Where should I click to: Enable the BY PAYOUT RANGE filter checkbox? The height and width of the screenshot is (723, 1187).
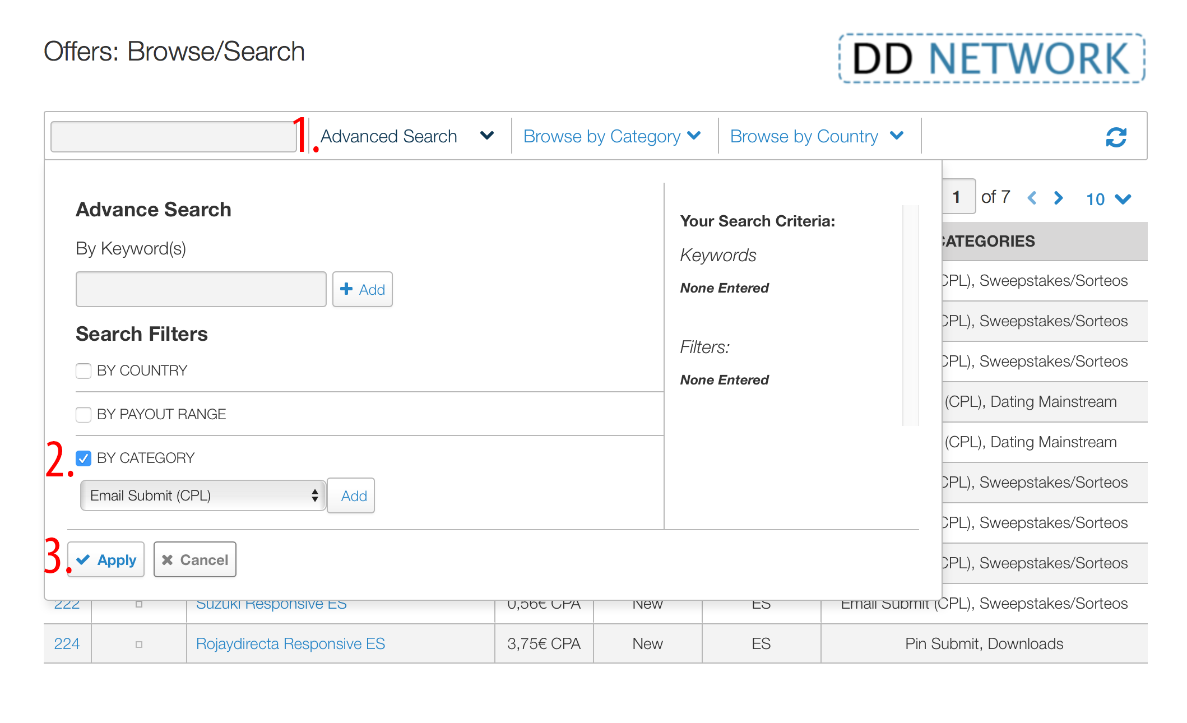pyautogui.click(x=84, y=415)
